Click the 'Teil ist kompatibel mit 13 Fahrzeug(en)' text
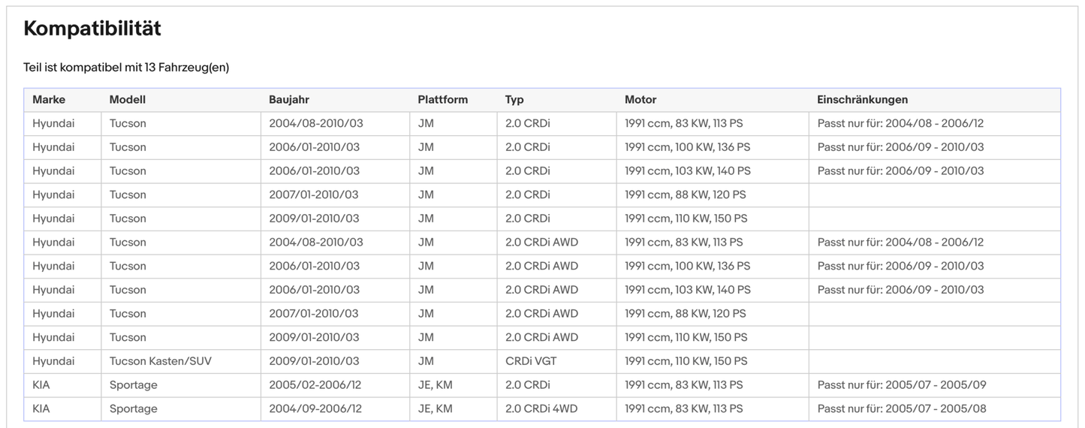 [x=126, y=68]
